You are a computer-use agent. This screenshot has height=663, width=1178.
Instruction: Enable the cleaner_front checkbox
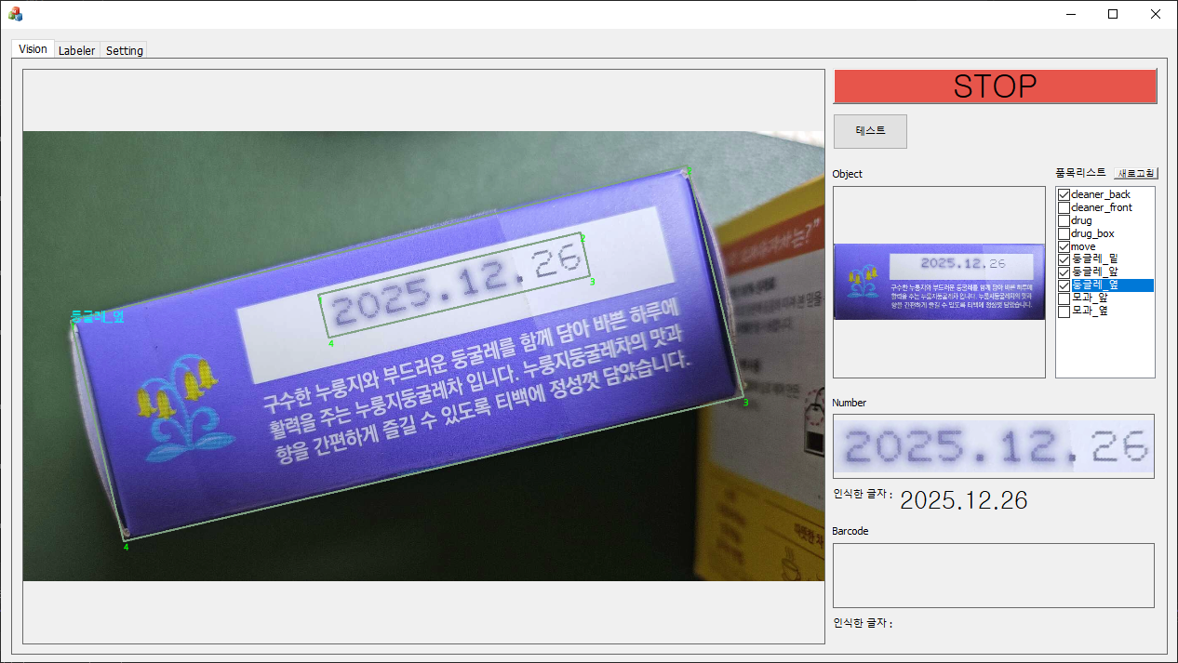click(1064, 207)
